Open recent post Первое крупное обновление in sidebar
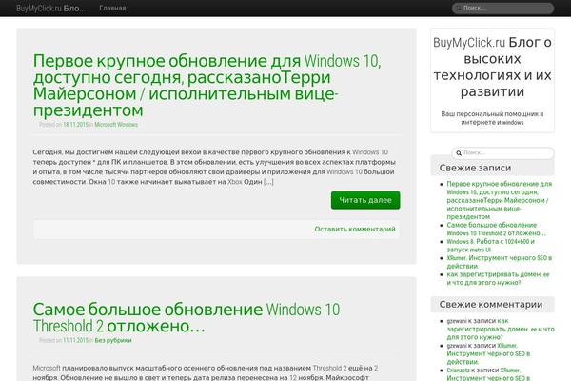Screen dimensions: 571x381 coord(500,200)
